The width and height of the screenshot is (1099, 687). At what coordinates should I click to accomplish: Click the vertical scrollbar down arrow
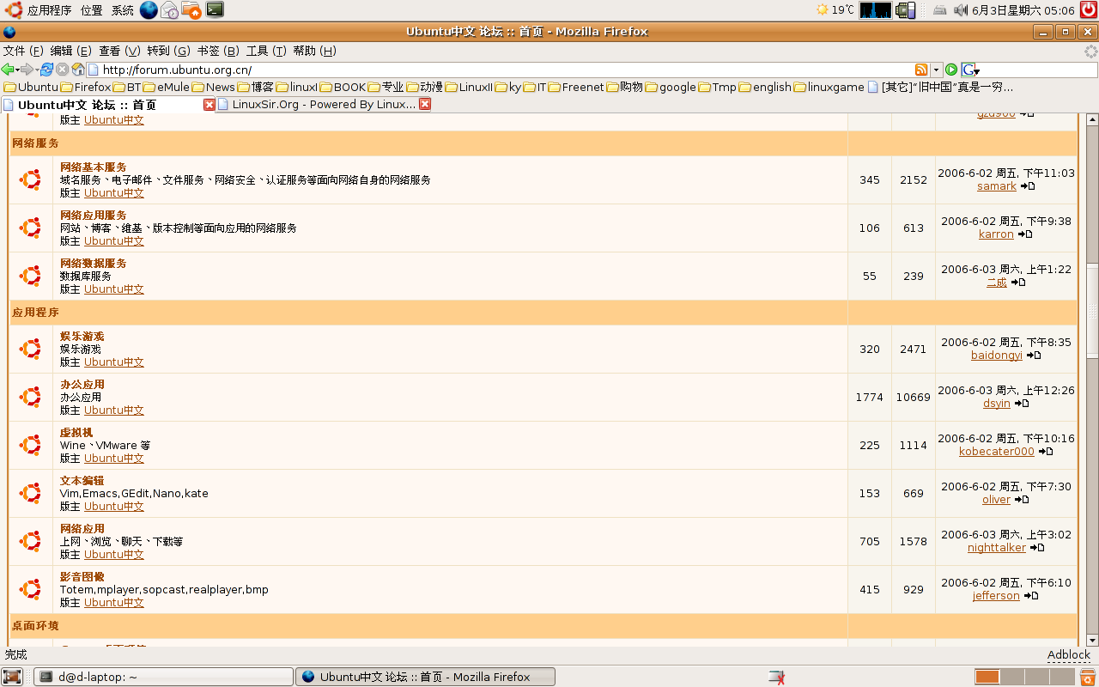(1092, 640)
